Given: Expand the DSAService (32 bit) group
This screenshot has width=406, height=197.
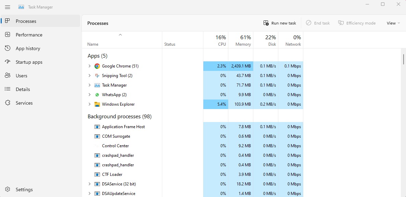Looking at the screenshot, I should pyautogui.click(x=90, y=184).
